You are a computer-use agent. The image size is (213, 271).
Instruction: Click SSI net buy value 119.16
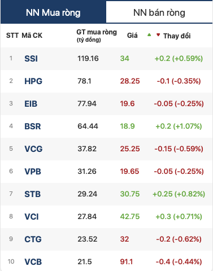(x=88, y=59)
